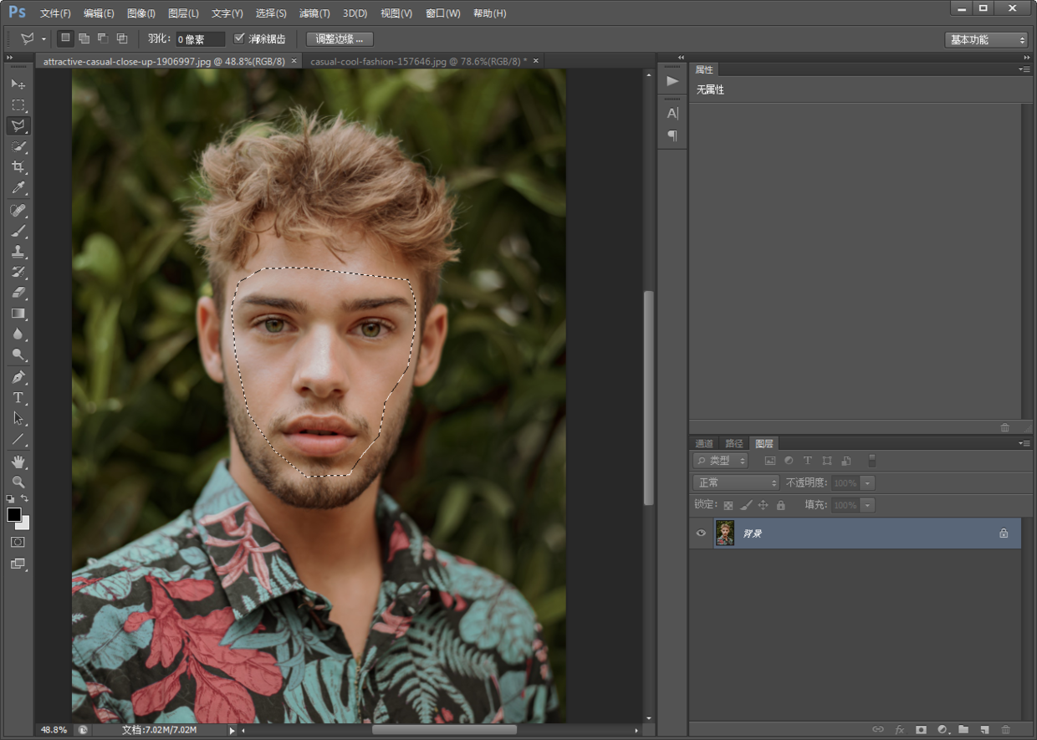
Task: Hide the 背景 layer with eye icon
Action: click(701, 533)
